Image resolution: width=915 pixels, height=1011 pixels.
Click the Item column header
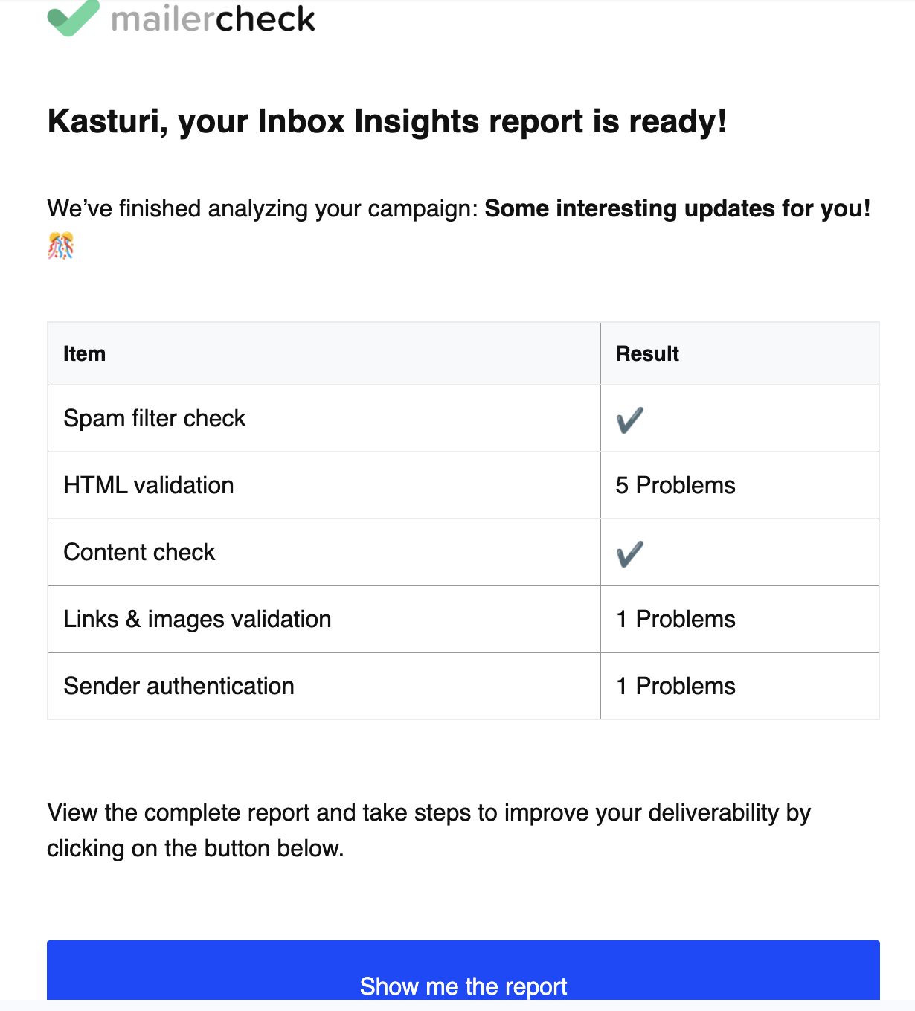[84, 354]
